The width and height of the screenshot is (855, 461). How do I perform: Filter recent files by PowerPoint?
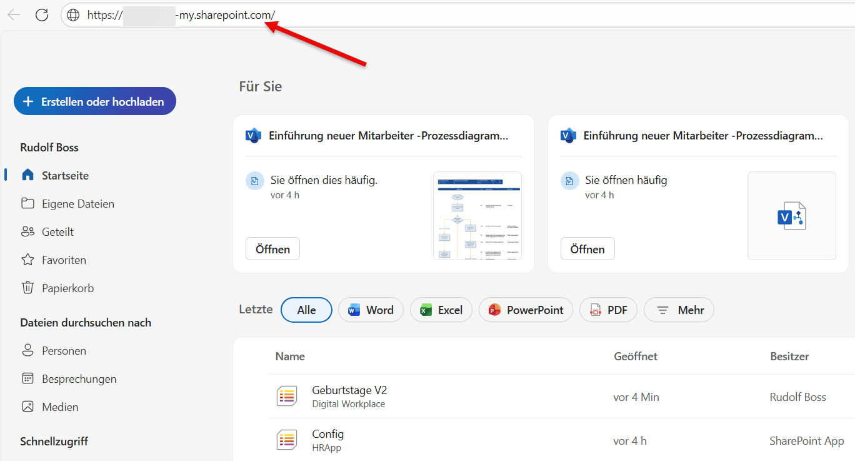pyautogui.click(x=526, y=310)
